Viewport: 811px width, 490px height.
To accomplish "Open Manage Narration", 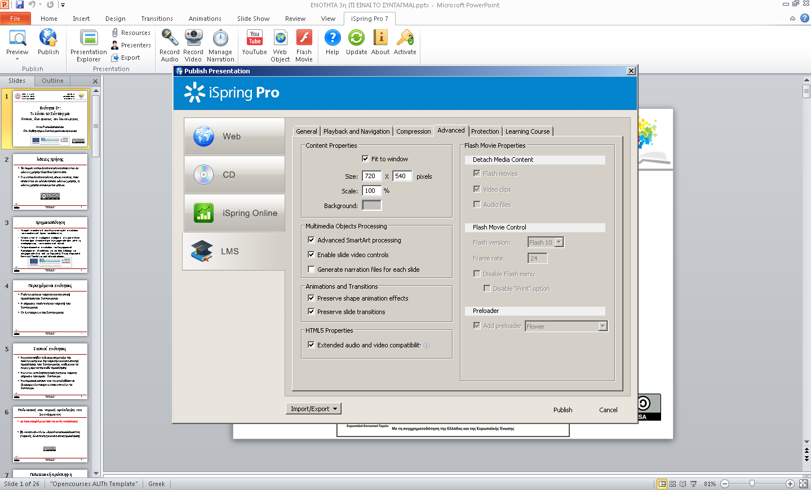I will click(220, 46).
